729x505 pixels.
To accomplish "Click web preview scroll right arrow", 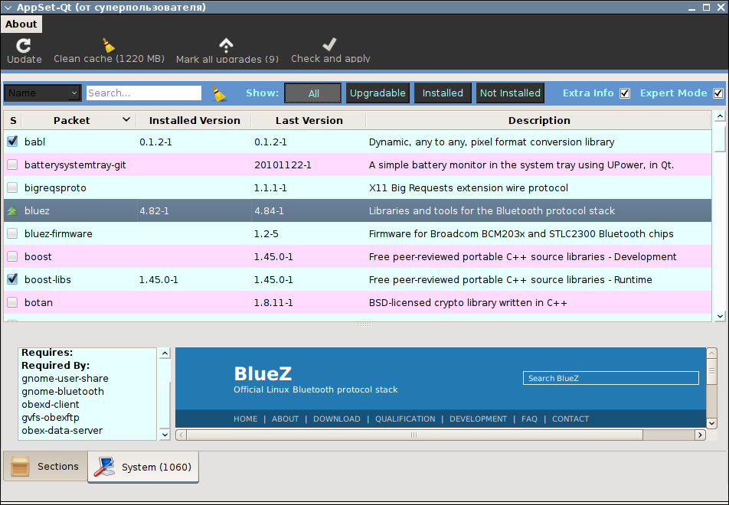I will pos(700,435).
